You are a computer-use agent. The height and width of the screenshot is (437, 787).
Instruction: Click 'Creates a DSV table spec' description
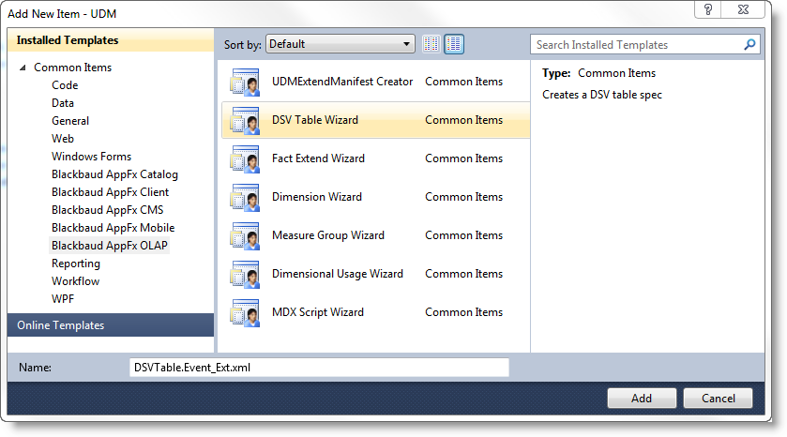click(x=602, y=95)
